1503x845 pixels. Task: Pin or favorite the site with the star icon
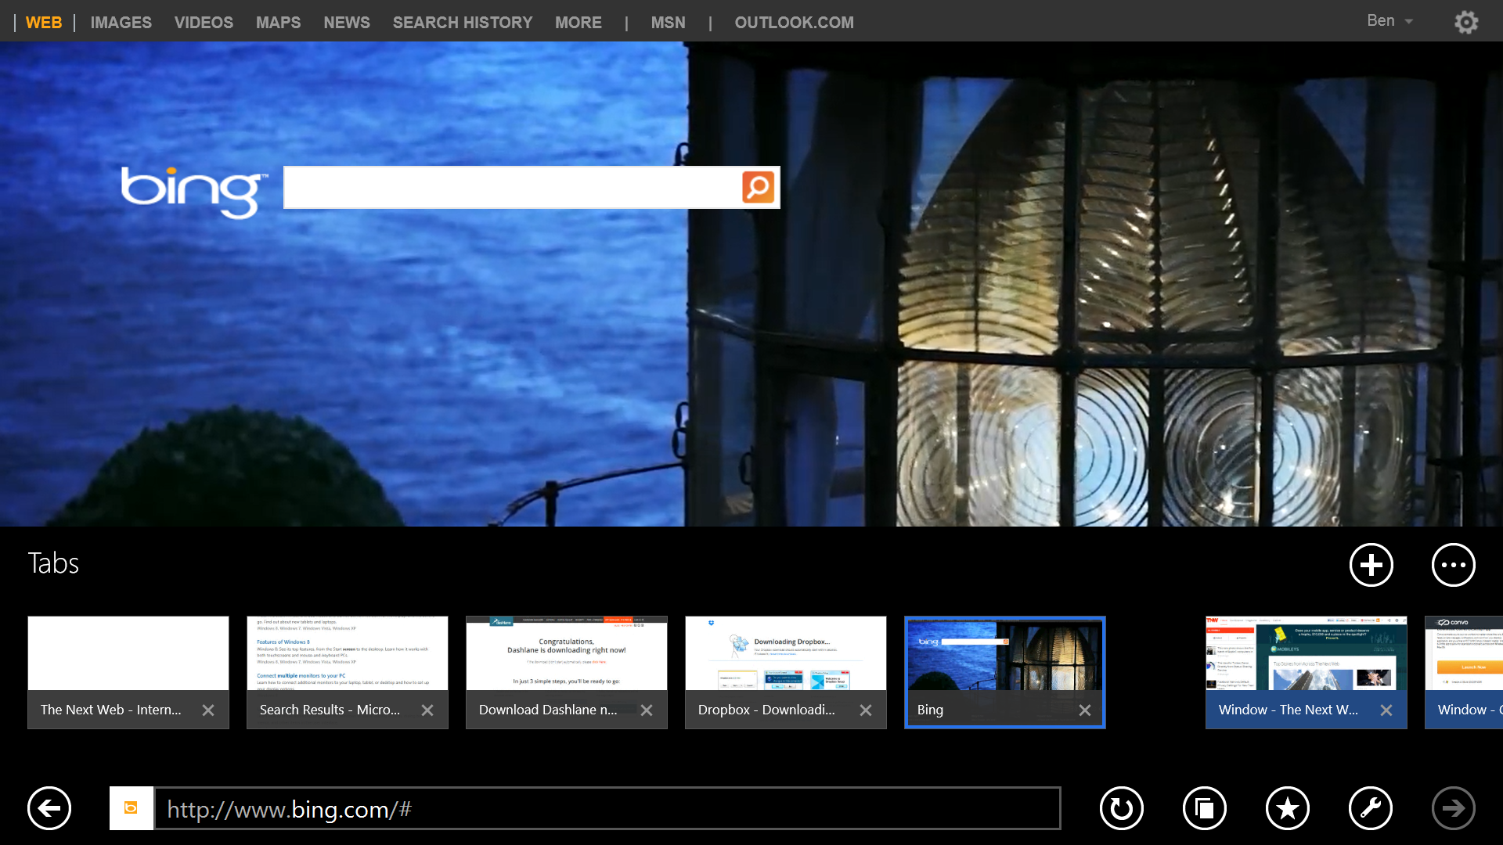click(x=1288, y=808)
